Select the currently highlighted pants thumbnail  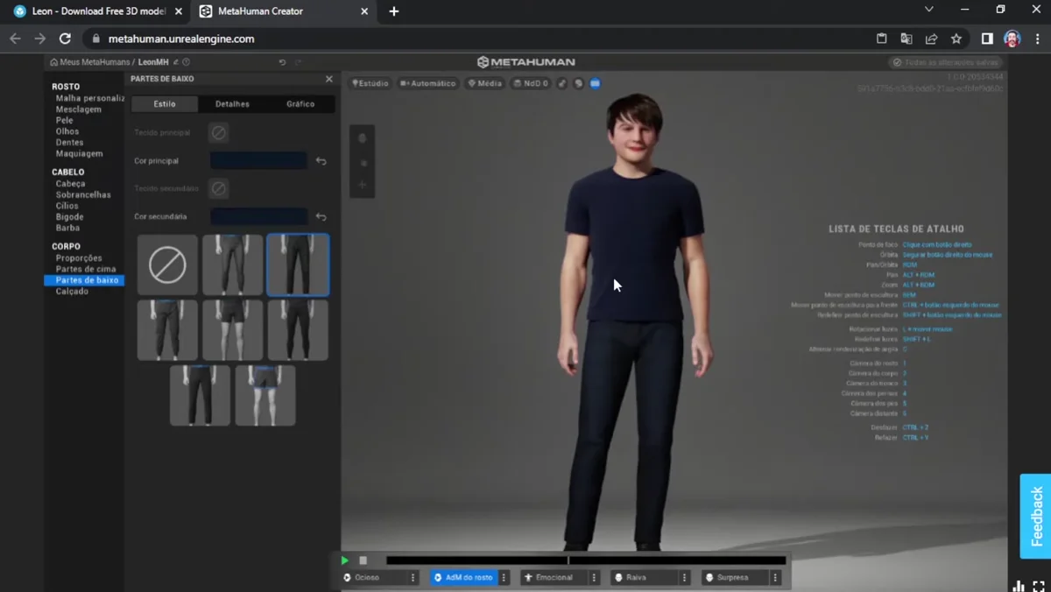pyautogui.click(x=298, y=264)
